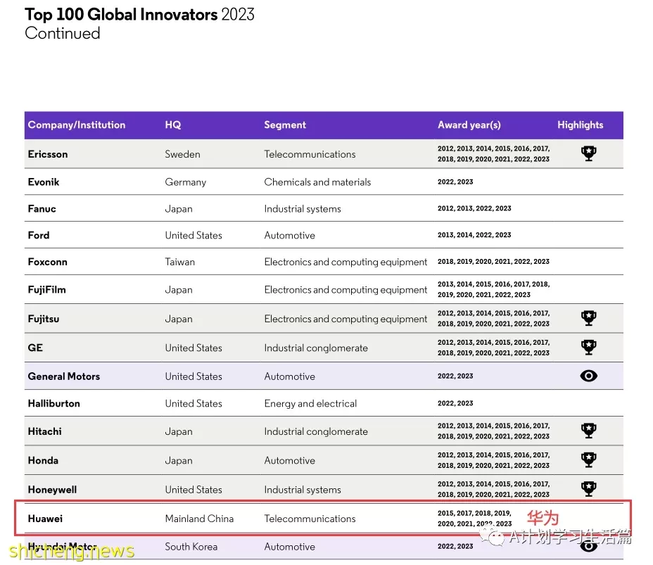The height and width of the screenshot is (565, 653).
Task: Click the Evonik award years '2022, 2023'
Action: [x=455, y=182]
